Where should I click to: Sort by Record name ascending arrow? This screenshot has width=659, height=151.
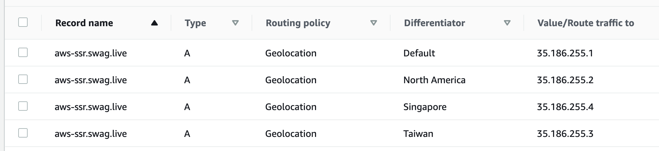(x=154, y=23)
